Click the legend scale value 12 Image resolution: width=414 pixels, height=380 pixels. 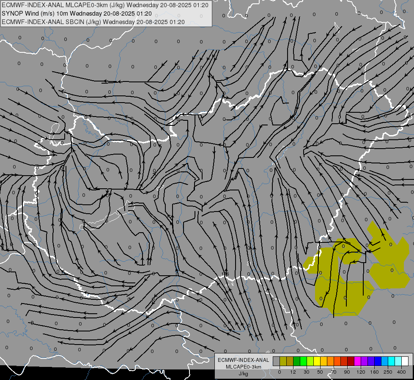293,372
